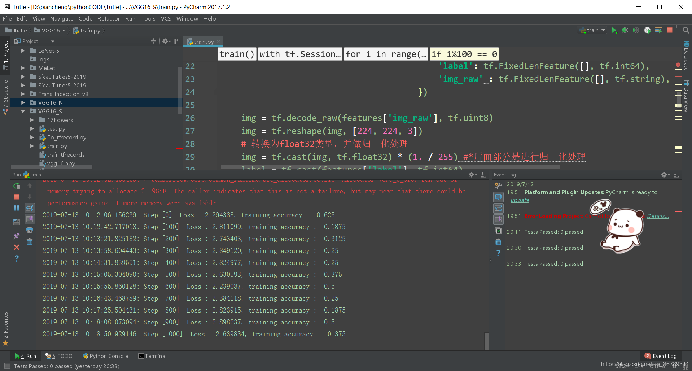692x371 pixels.
Task: Clear all Event Log entries with the trash icon
Action: [x=498, y=242]
